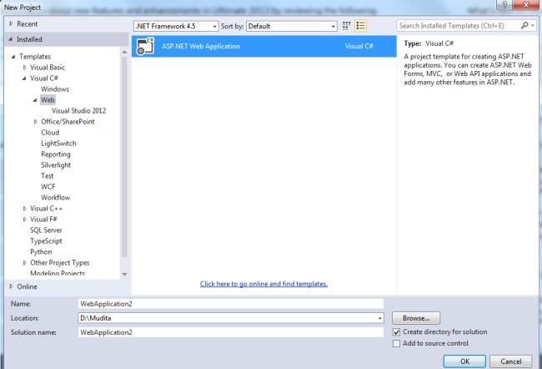Viewport: 542px width, 369px height.
Task: Select the SQL Server templates
Action: [x=46, y=230]
